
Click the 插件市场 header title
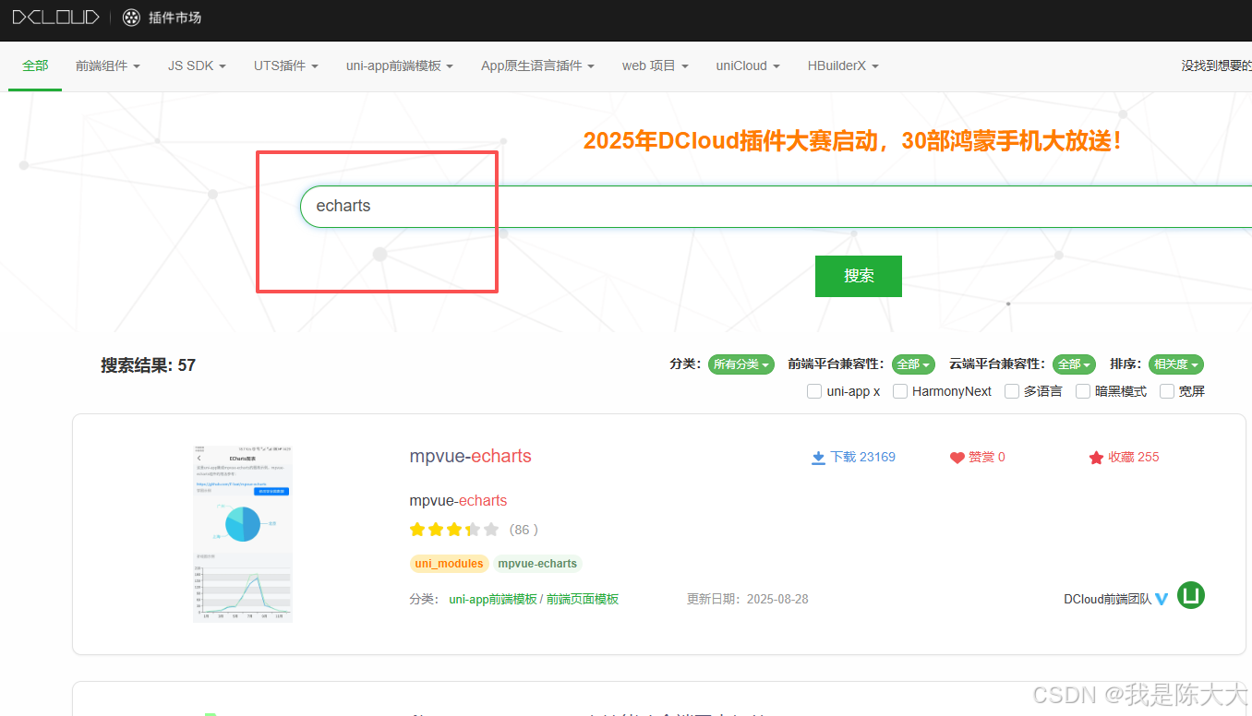(175, 18)
